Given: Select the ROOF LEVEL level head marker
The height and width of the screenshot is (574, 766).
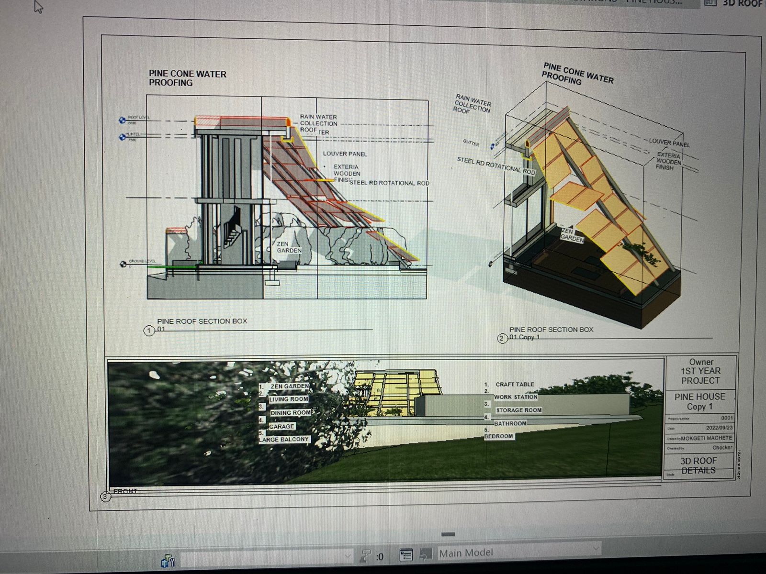Looking at the screenshot, I should coord(122,120).
